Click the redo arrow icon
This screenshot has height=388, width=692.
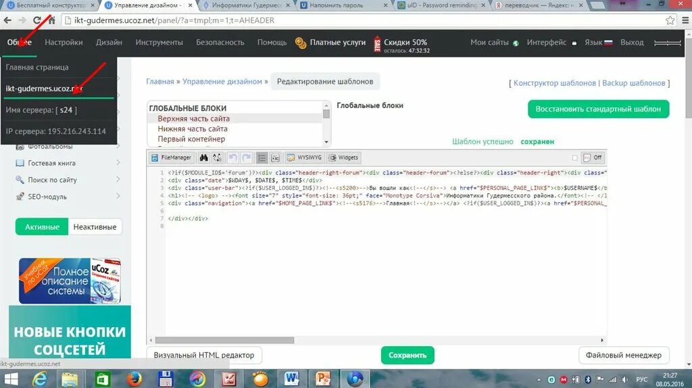[246, 157]
